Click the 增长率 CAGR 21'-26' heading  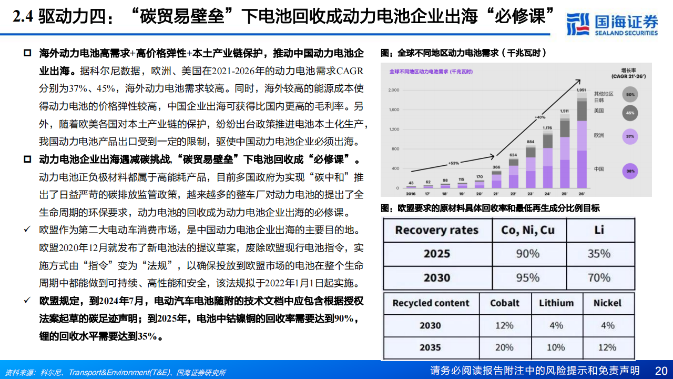pyautogui.click(x=628, y=73)
